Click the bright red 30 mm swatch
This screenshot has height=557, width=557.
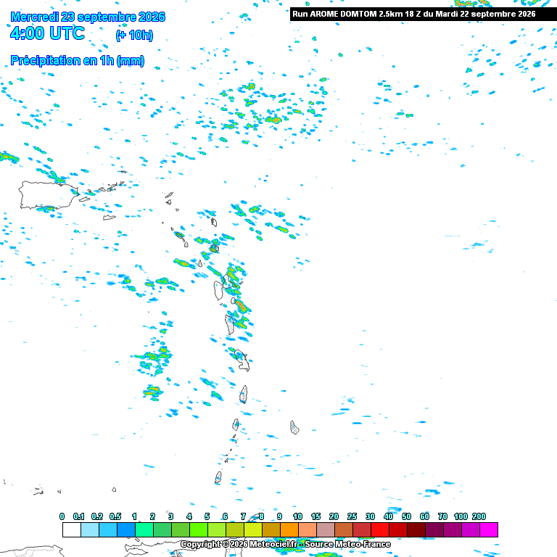pos(380,529)
